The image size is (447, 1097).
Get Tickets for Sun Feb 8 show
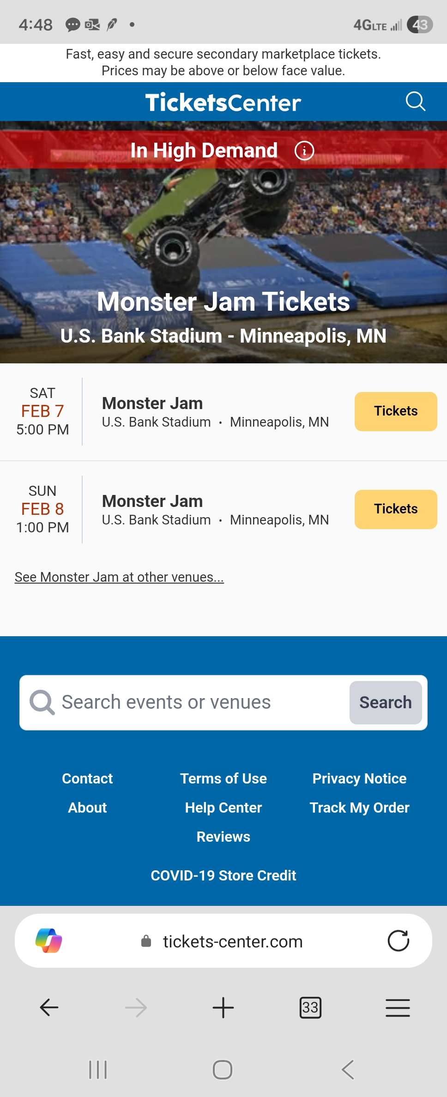[x=395, y=509]
